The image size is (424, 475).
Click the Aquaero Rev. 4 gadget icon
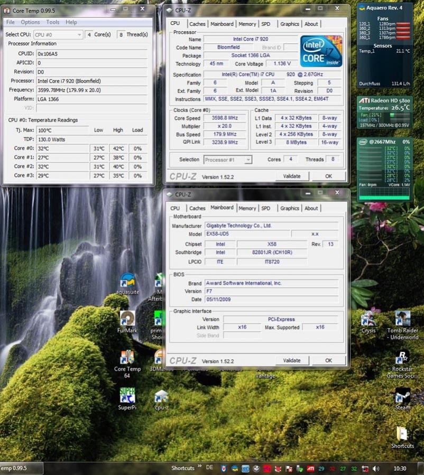pos(362,8)
